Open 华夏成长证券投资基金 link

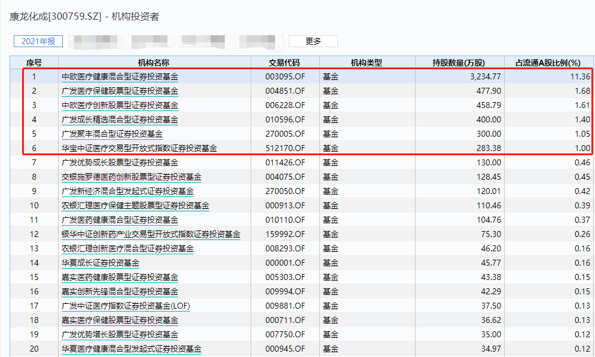point(100,263)
